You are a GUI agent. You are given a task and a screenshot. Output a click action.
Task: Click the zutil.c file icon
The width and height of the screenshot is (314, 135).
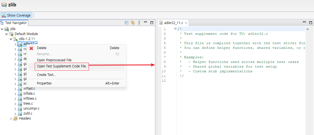[x=20, y=113]
